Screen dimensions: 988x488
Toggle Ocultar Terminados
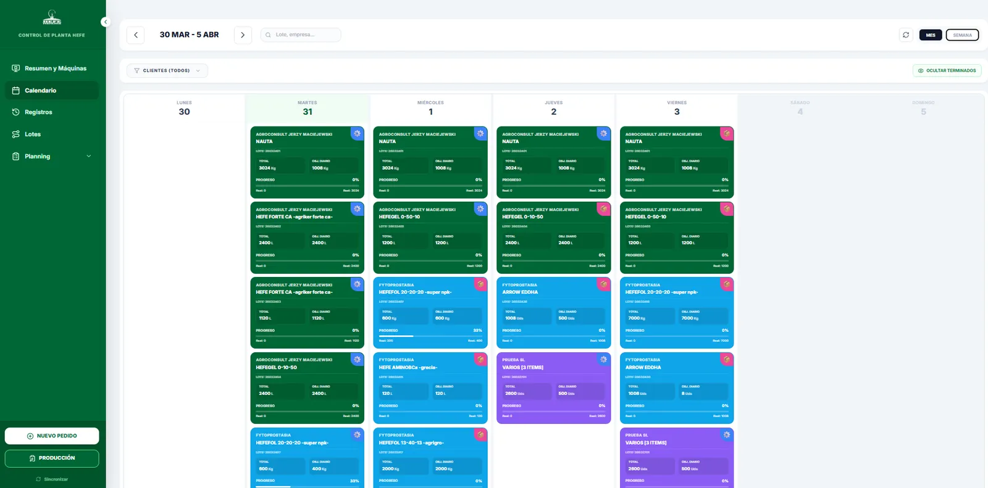click(947, 70)
